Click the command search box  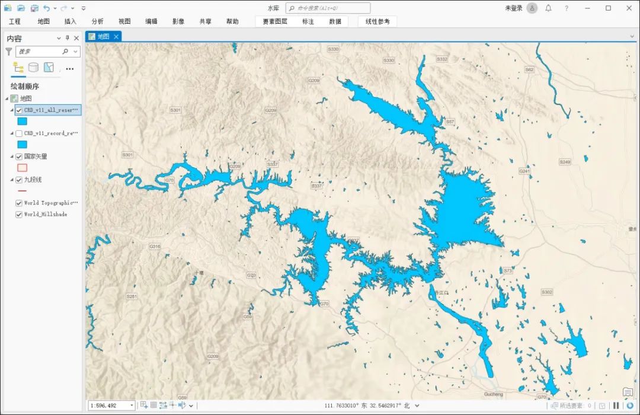click(328, 8)
